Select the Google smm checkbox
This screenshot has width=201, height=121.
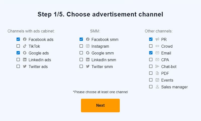pos(81,53)
